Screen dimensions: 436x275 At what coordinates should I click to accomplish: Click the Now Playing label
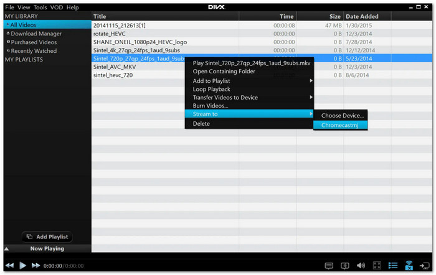(x=47, y=249)
